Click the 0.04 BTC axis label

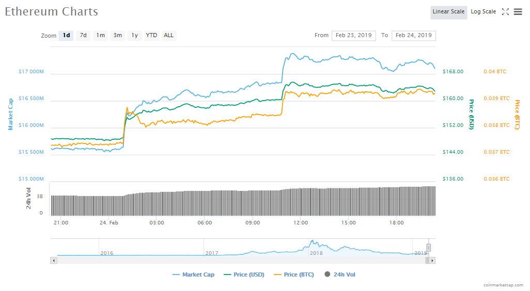[495, 72]
